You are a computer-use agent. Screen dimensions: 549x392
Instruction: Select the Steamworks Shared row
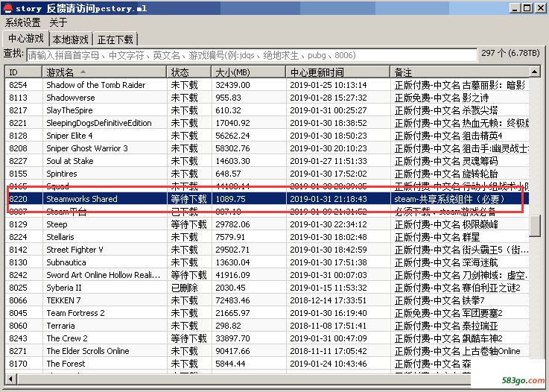click(x=267, y=199)
